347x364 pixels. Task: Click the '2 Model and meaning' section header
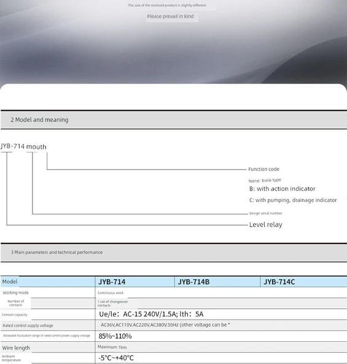point(39,120)
